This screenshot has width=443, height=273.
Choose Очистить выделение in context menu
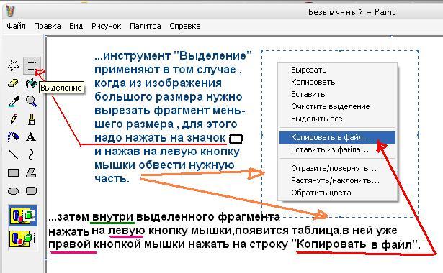click(x=337, y=106)
